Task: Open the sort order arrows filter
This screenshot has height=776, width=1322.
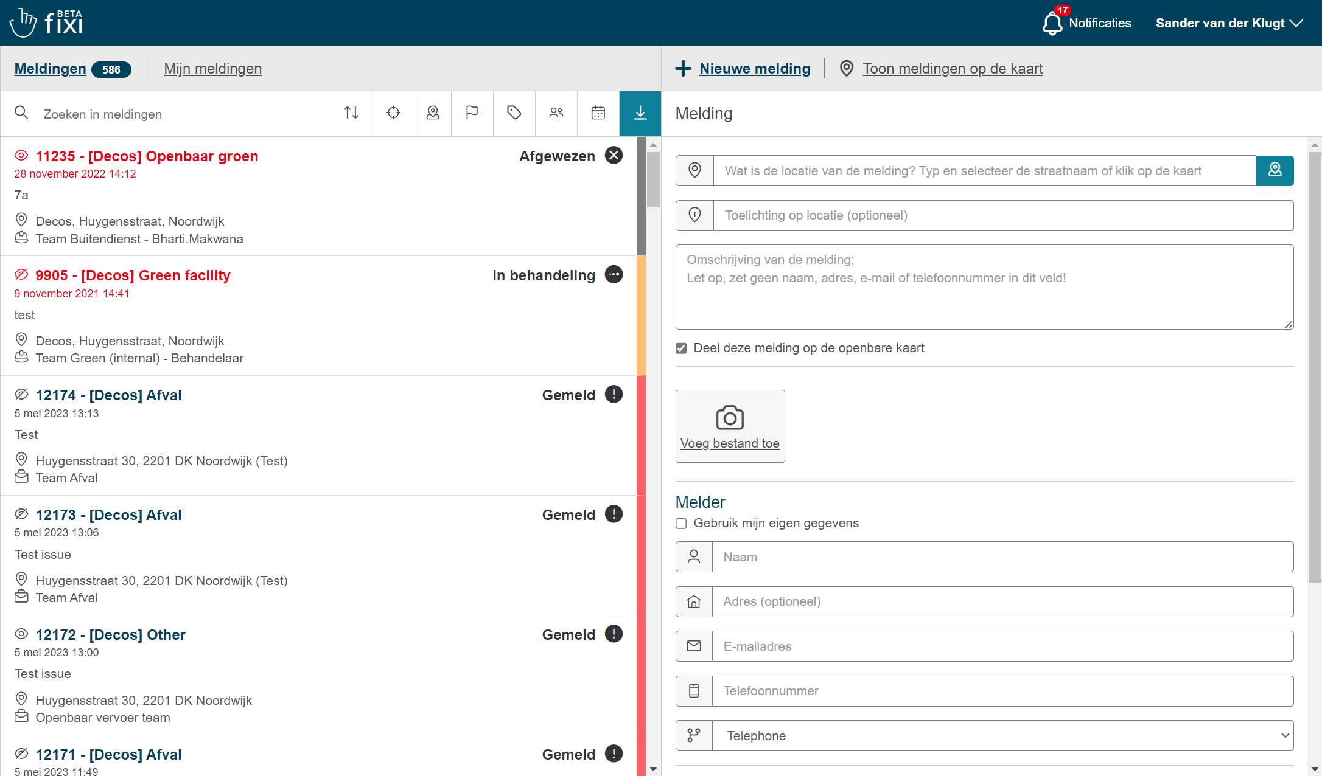Action: [351, 113]
